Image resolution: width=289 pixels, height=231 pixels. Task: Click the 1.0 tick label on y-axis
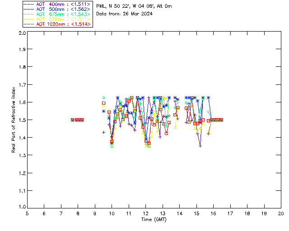[x=21, y=207]
